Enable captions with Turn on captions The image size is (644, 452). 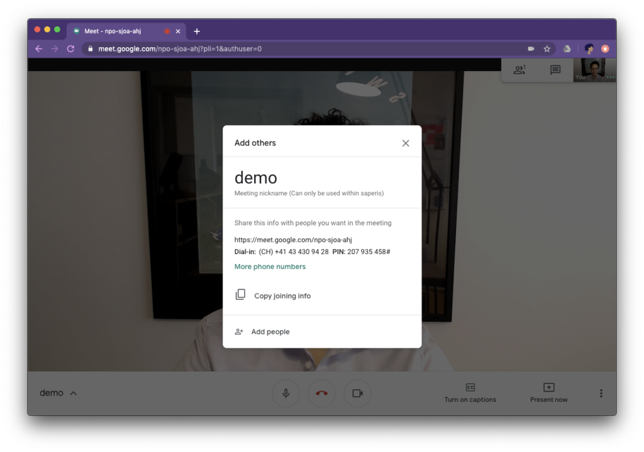pos(470,393)
